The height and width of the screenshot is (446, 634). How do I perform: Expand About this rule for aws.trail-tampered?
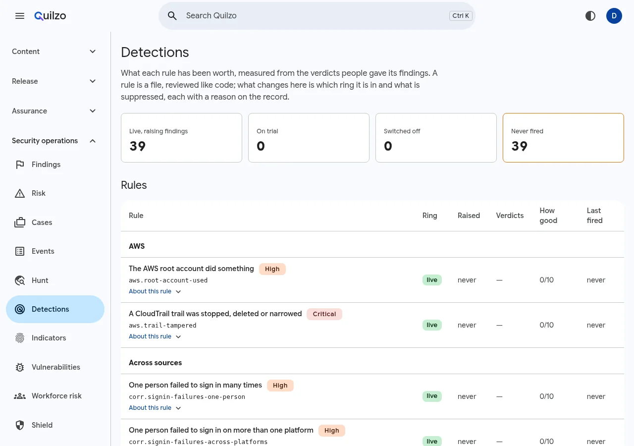tap(155, 336)
